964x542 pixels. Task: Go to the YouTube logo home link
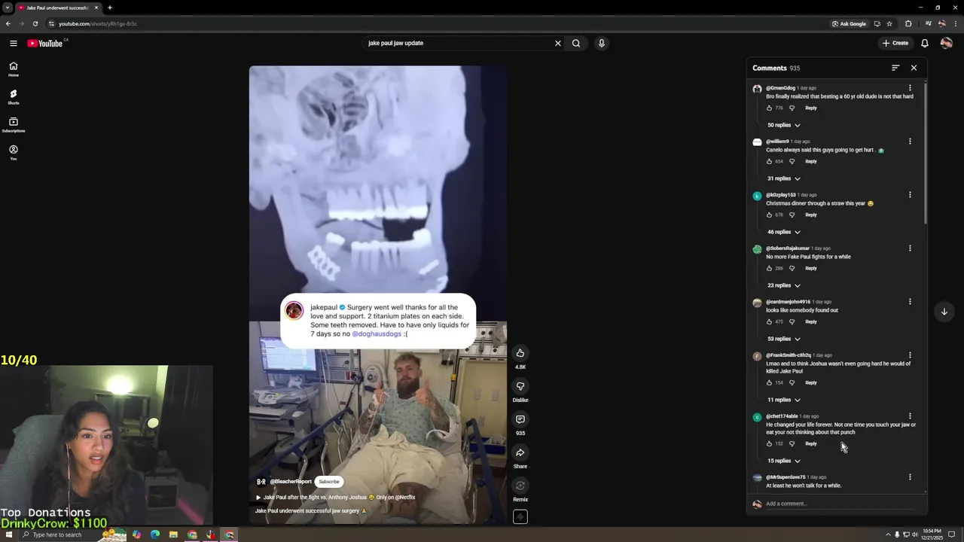coord(45,43)
